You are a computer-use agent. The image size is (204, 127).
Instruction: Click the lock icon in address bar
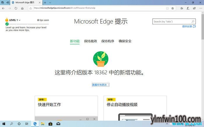(31, 8)
